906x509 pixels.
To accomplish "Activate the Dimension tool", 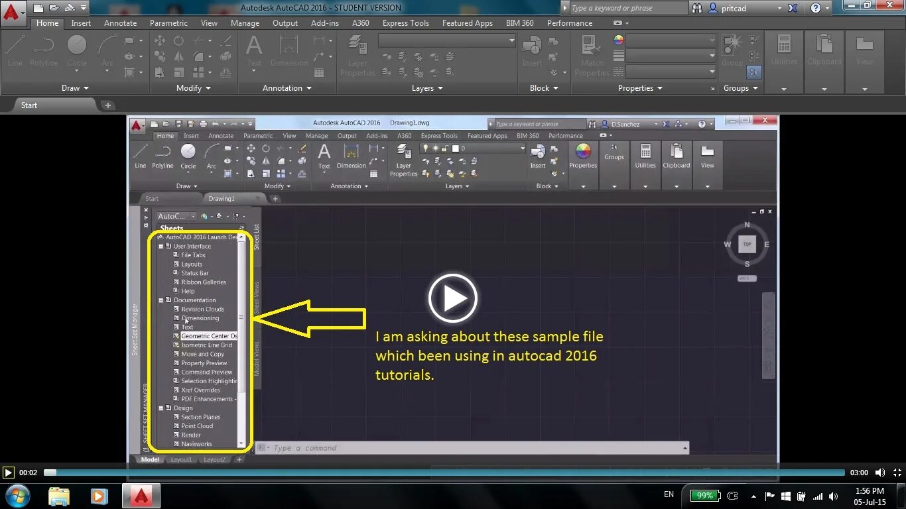I will [x=289, y=51].
